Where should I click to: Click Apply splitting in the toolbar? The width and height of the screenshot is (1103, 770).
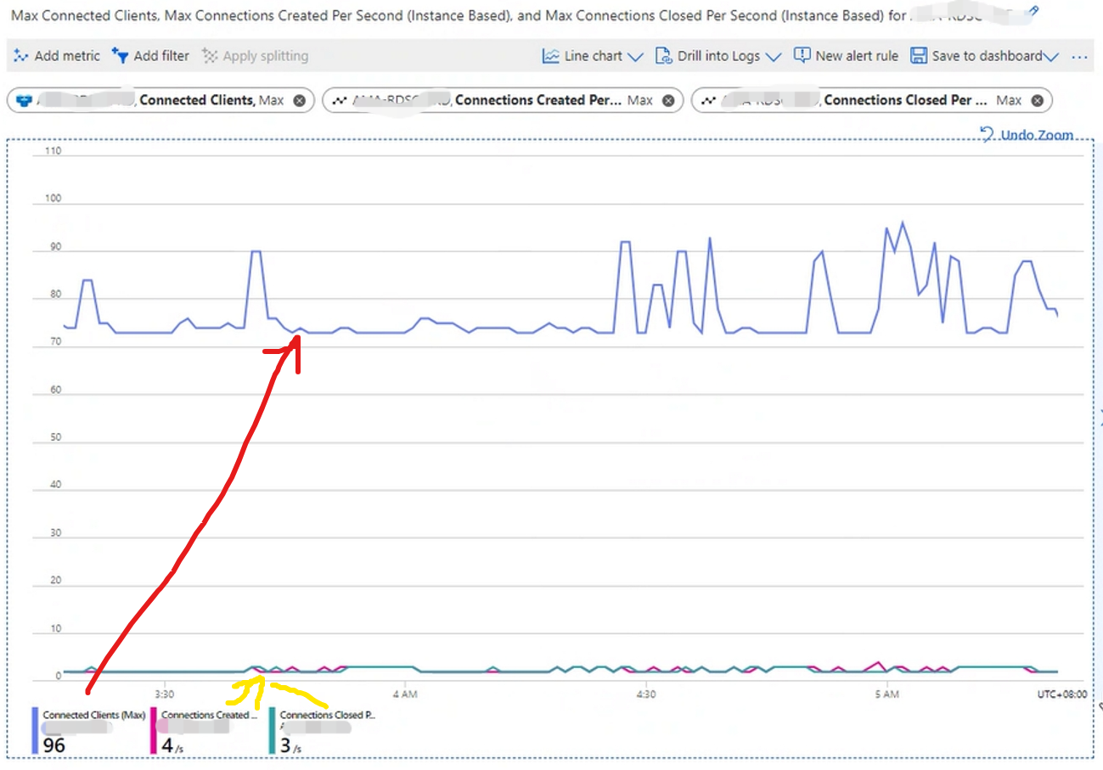pos(255,56)
